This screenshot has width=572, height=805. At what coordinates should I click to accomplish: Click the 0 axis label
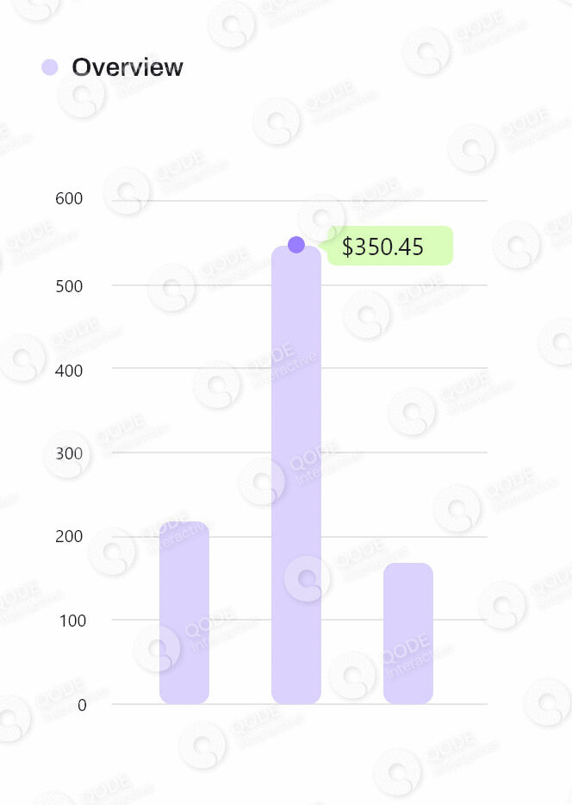point(83,705)
